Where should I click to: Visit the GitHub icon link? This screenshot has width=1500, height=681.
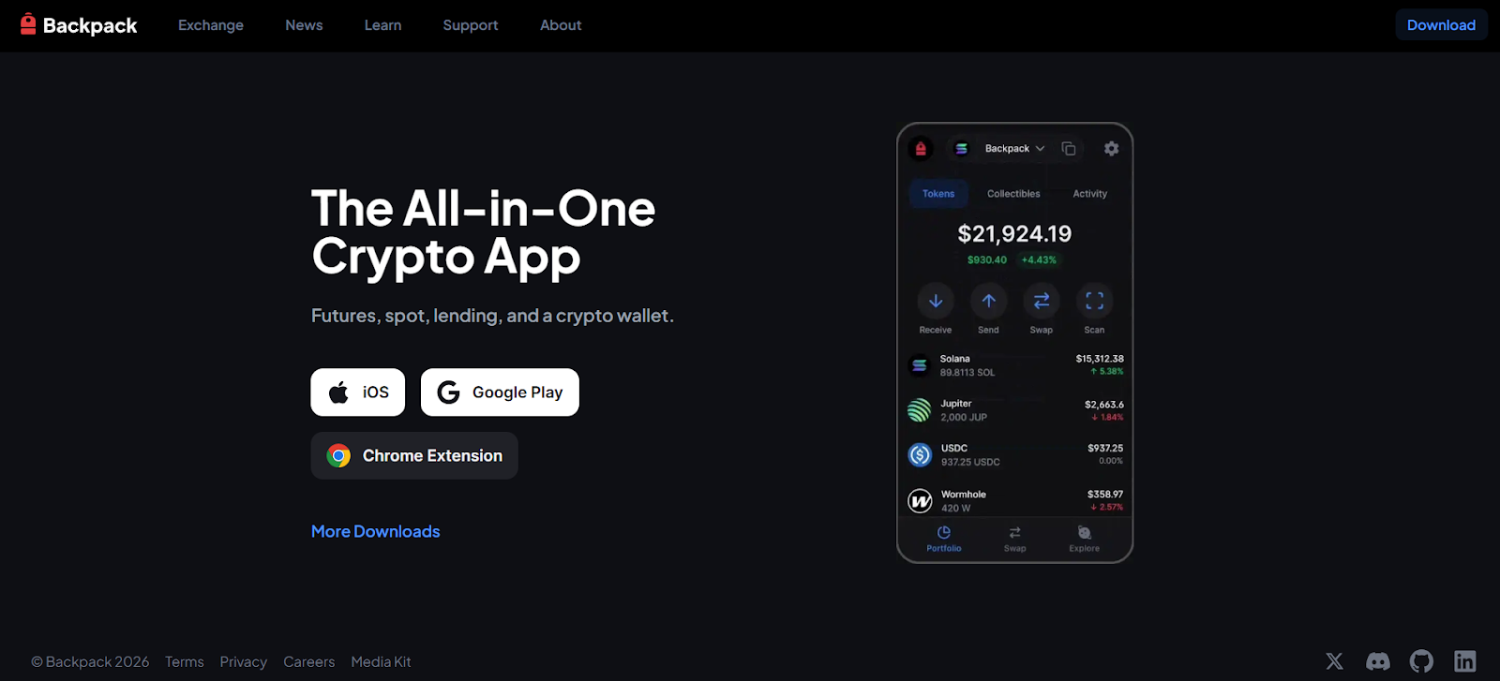tap(1421, 661)
